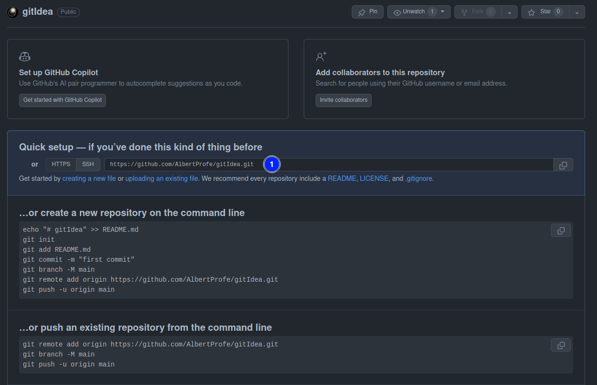Open the Star lists dropdown arrow

click(577, 12)
